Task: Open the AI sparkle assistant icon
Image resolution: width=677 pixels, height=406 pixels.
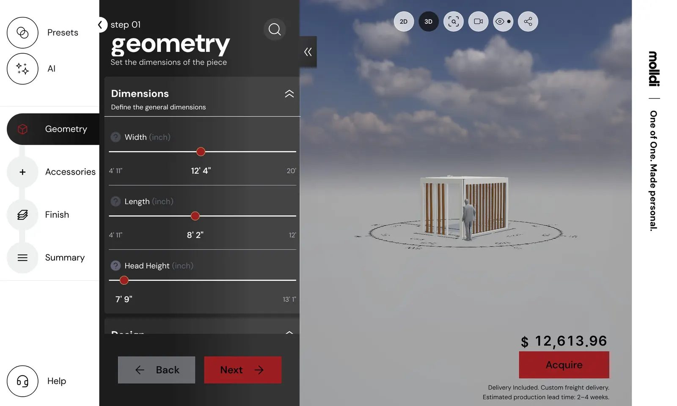Action: click(x=22, y=69)
